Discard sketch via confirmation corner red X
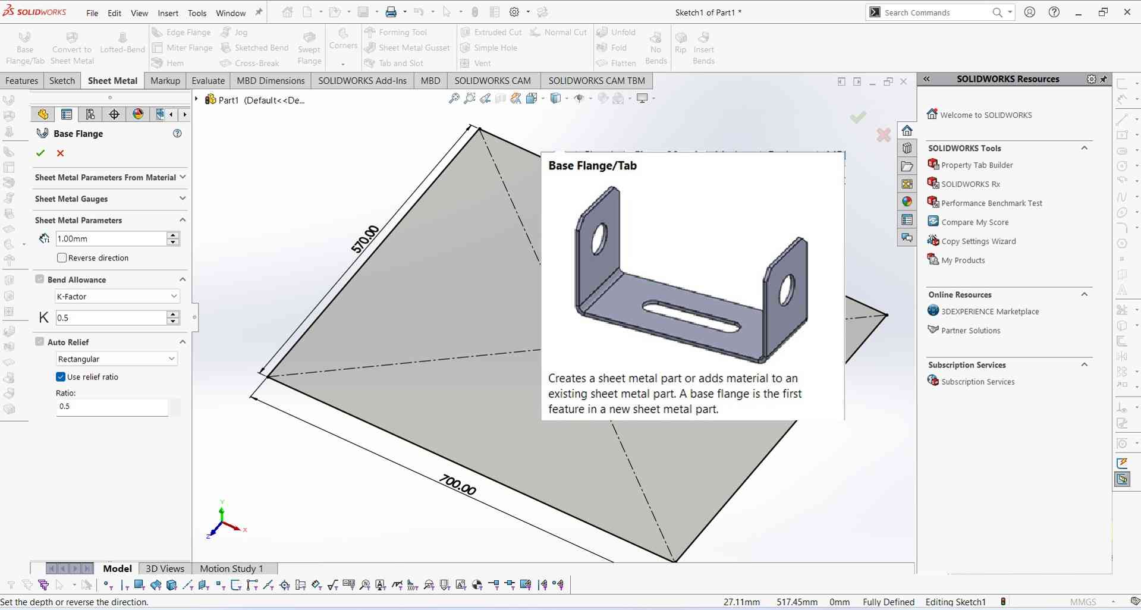The width and height of the screenshot is (1141, 610). pos(884,135)
